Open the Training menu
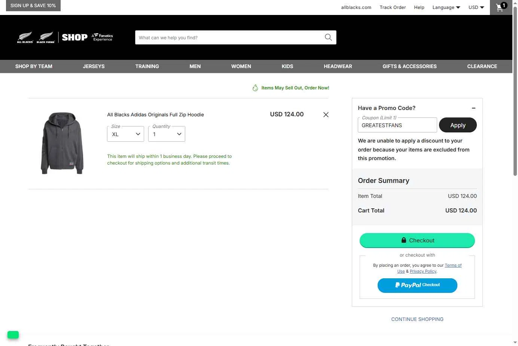518x346 pixels. pos(147,66)
